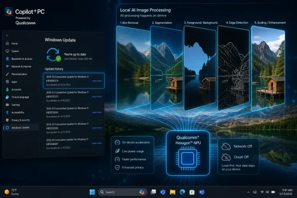The image size is (297, 198).
Task: Click Learn more for the 2025-05 update
Action: [x=96, y=81]
